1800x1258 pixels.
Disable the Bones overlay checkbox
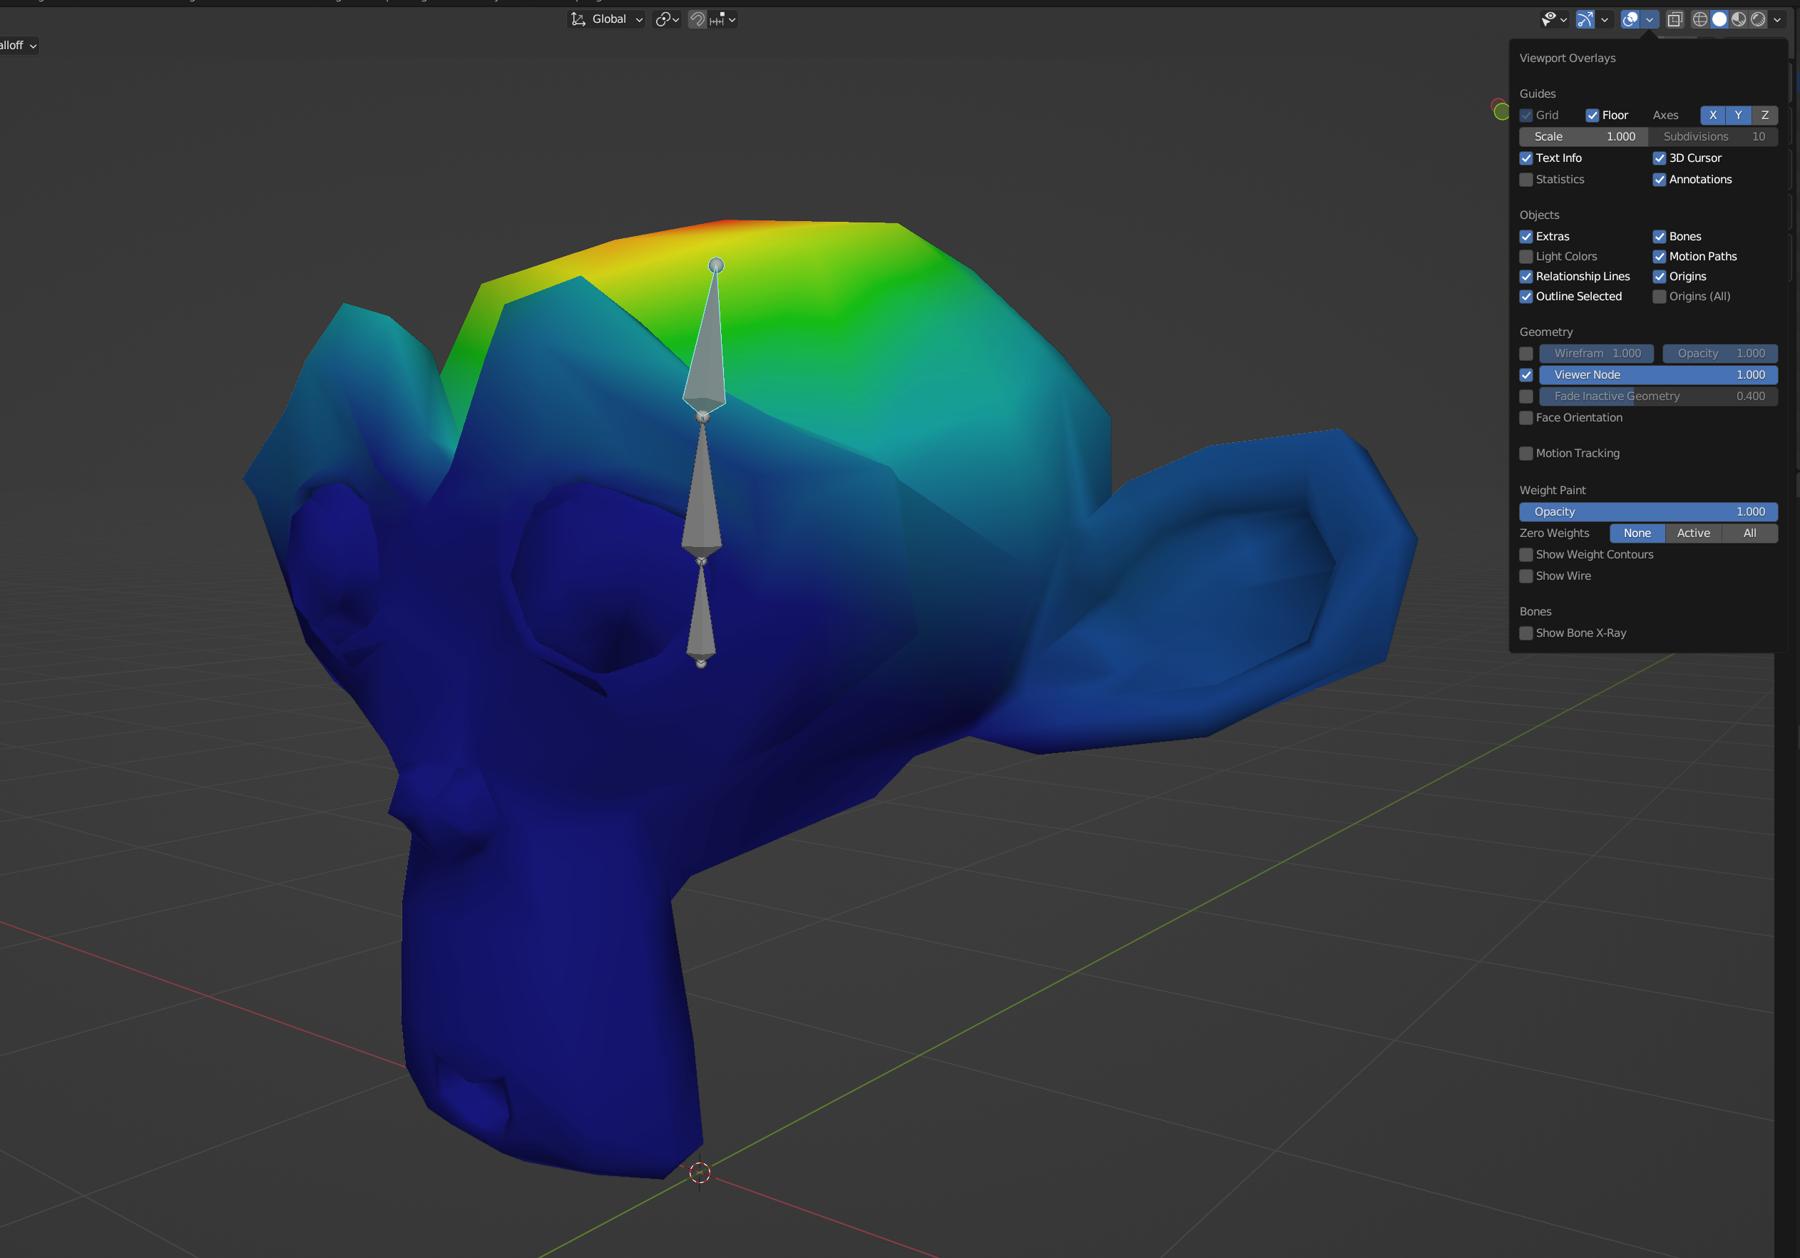point(1660,237)
